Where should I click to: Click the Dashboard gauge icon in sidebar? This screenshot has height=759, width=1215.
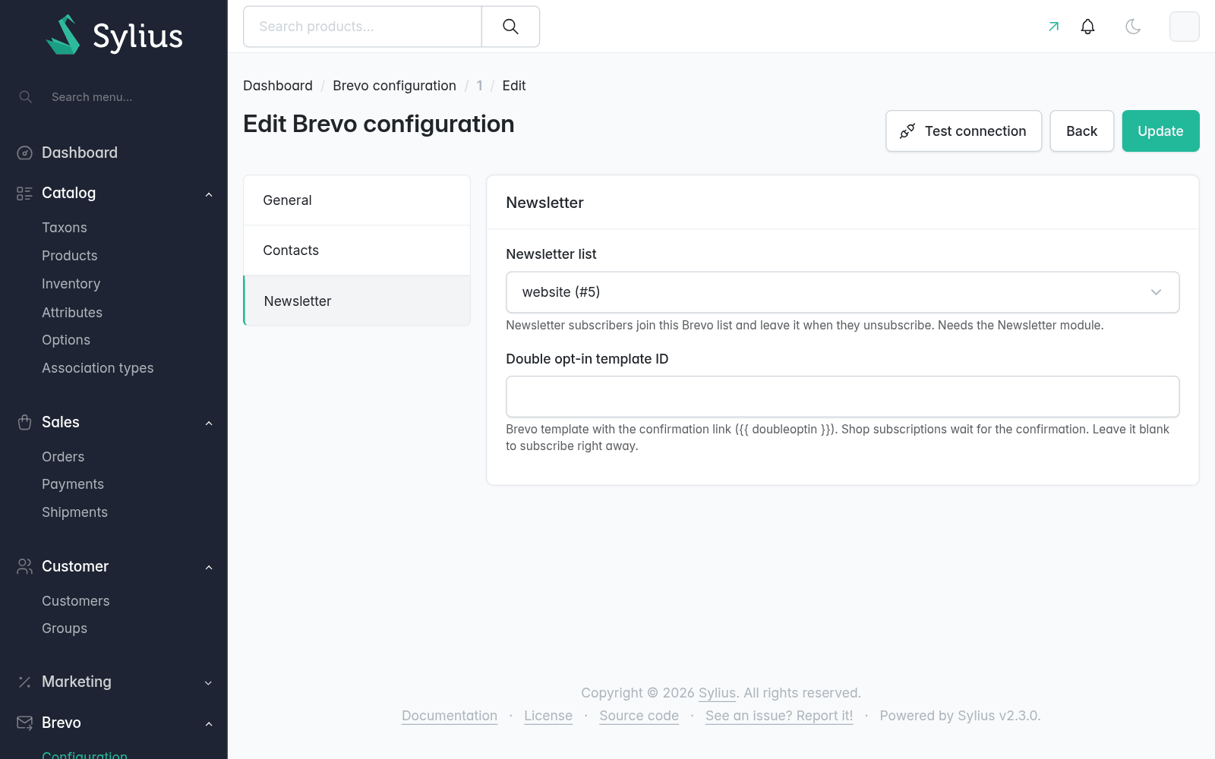click(x=24, y=153)
